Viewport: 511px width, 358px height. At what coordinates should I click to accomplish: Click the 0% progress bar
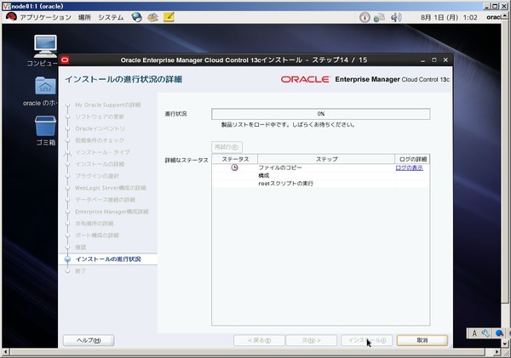[x=321, y=114]
